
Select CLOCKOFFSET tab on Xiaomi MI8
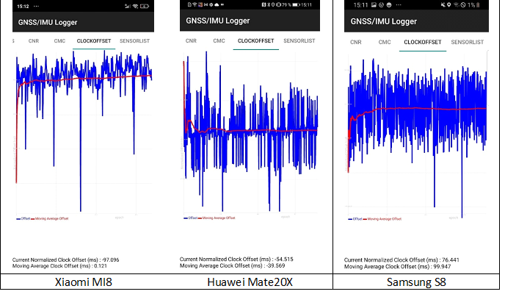tap(94, 41)
